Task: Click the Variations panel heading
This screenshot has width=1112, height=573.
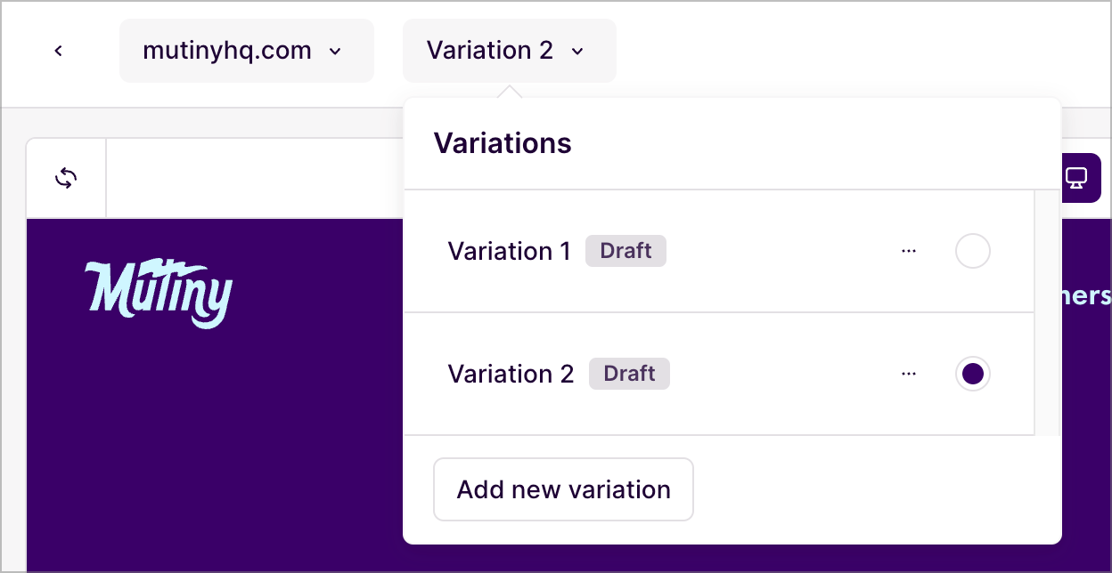Action: pos(503,143)
